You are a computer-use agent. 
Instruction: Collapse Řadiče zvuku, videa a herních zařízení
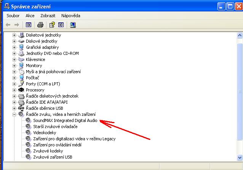click(14, 114)
